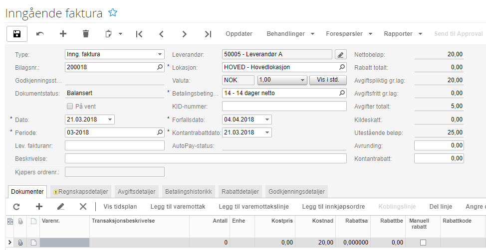This screenshot has height=250, width=486.
Task: Click the favorite star next to Inngående faktura
Action: (113, 12)
